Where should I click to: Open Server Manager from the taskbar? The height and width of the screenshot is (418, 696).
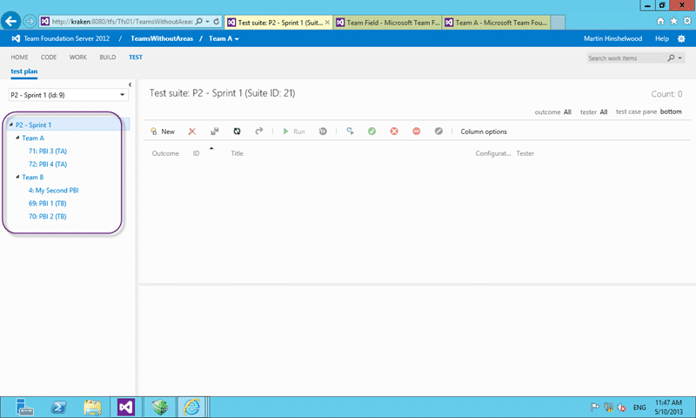(x=24, y=407)
